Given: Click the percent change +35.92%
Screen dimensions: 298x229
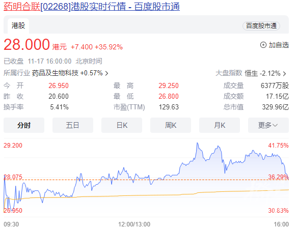Looking at the screenshot, I should coord(109,47).
